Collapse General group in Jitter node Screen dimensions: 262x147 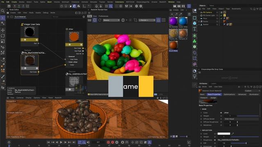coord(67,56)
